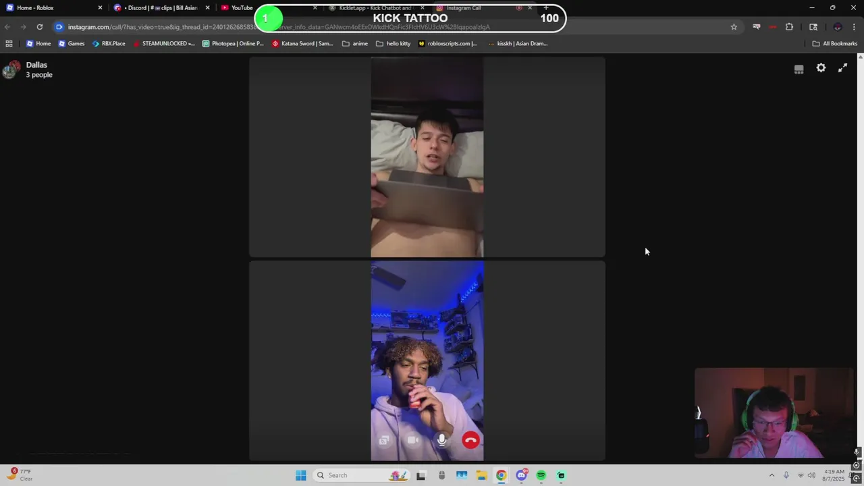Open the RBX.Place bookmark
Screen dimensions: 864x486
(108, 43)
